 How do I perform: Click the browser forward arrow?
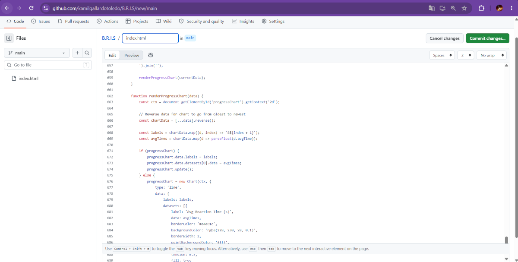pyautogui.click(x=19, y=8)
